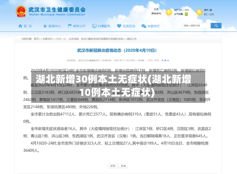The width and height of the screenshot is (237, 174).
Task: Click the paragraph starting 全市新增无症状感染者16人
Action: [117, 132]
